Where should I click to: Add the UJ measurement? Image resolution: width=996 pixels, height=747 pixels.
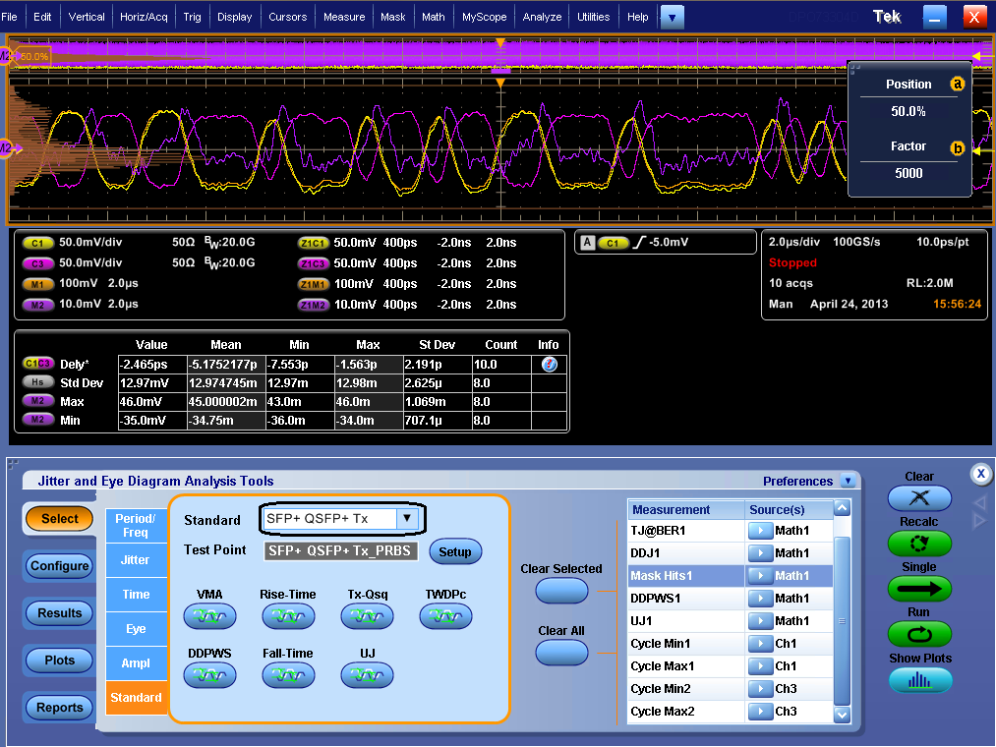coord(366,674)
